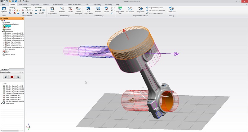The width and height of the screenshot is (248, 132).
Task: Click the red stop button in Inspection Bar
Action: pos(12,77)
